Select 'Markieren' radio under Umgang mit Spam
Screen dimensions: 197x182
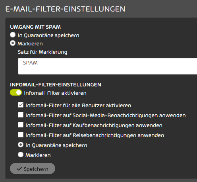[13, 43]
